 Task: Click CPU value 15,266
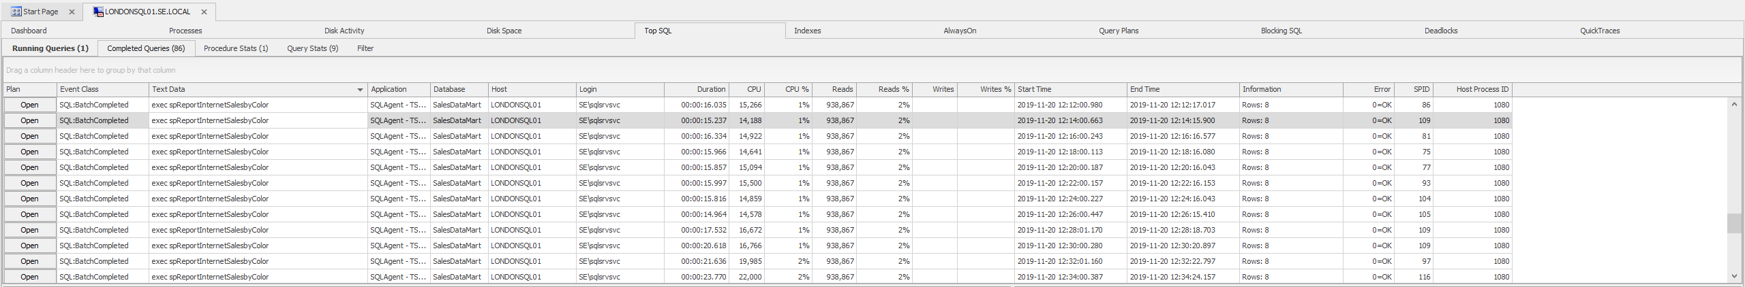(x=747, y=105)
